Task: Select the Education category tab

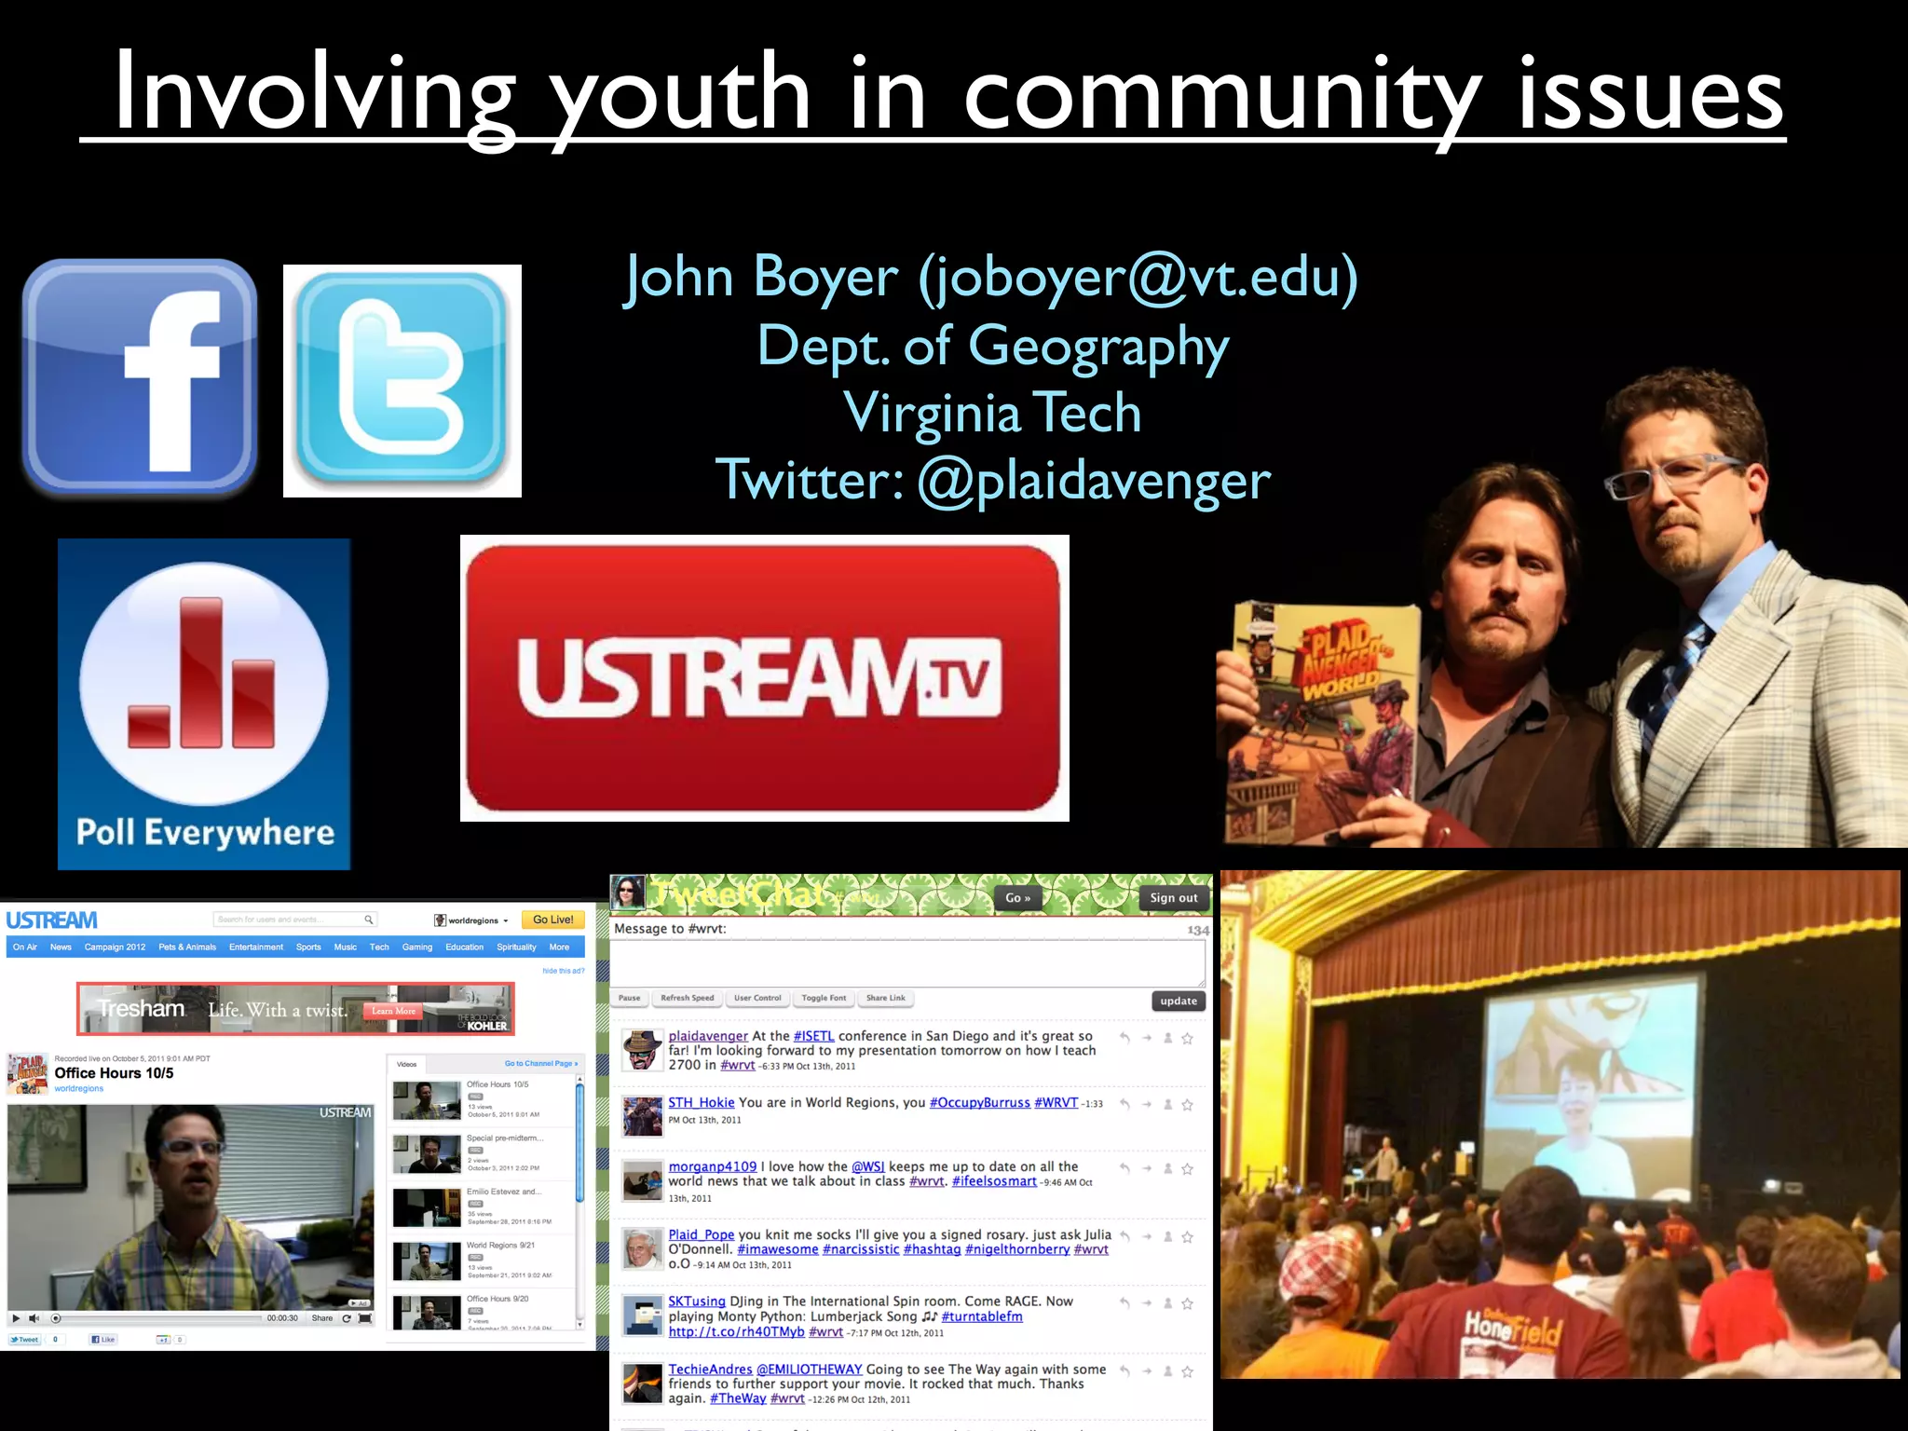Action: tap(464, 947)
